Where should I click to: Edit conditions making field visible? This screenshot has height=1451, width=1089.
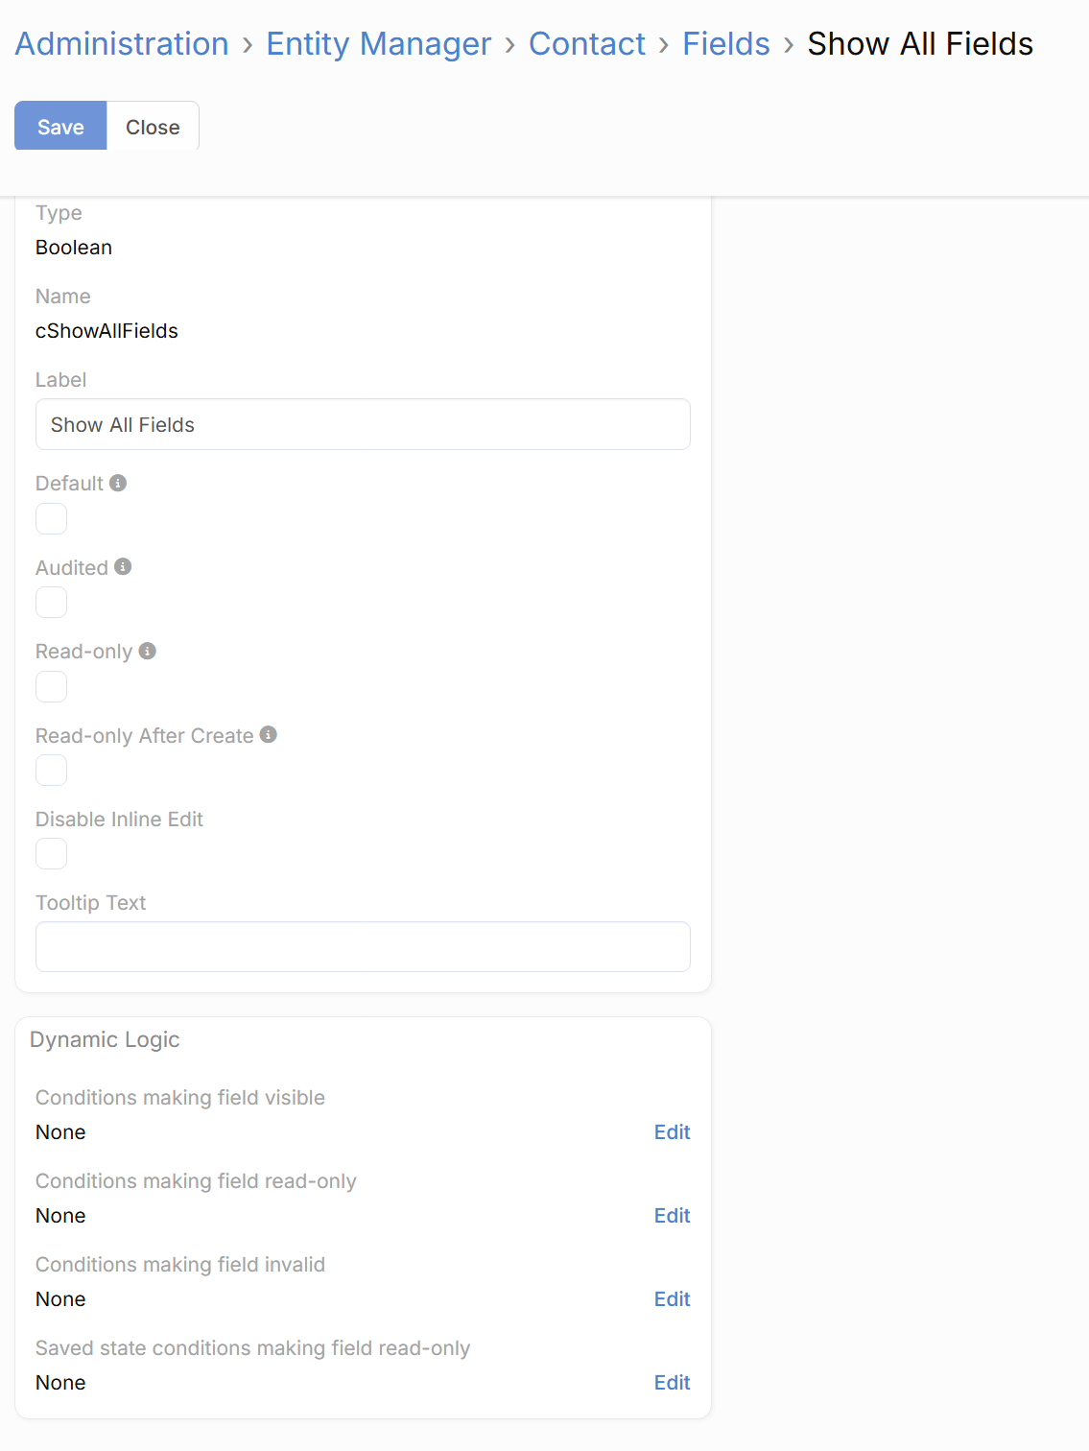[672, 1132]
